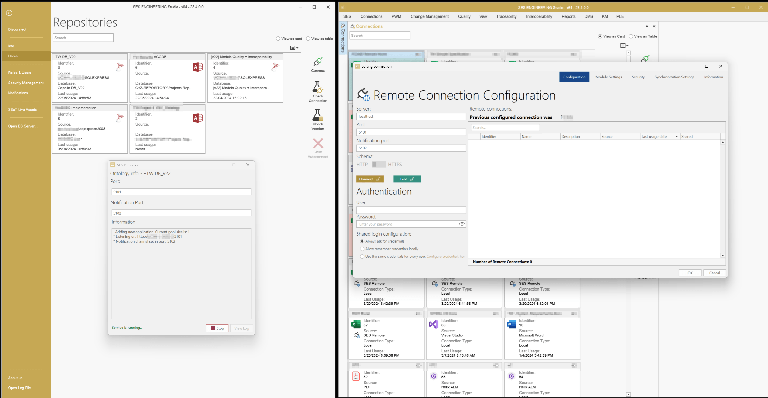The width and height of the screenshot is (768, 398).
Task: Open the layout dropdown in Repositories
Action: coord(294,48)
